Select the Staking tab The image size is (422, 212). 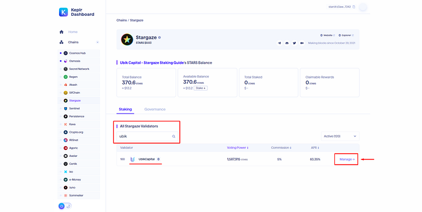point(126,109)
